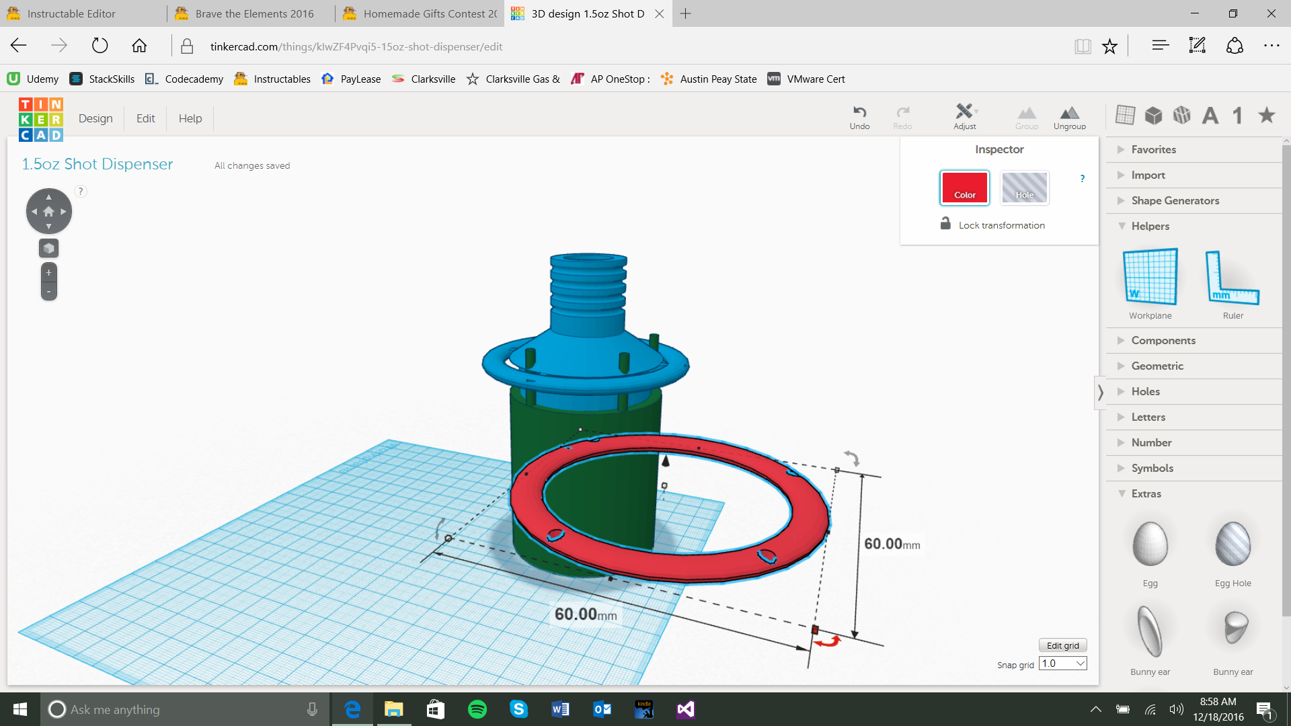Click the 1.5oz Shot Dispenser title
The height and width of the screenshot is (726, 1291).
[97, 164]
